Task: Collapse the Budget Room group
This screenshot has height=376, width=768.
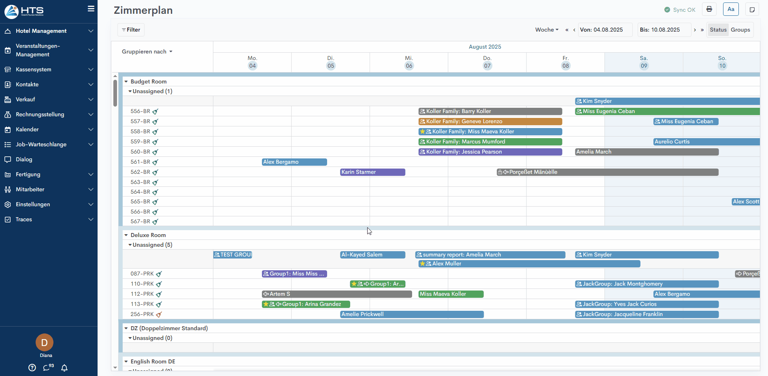Action: pyautogui.click(x=126, y=82)
